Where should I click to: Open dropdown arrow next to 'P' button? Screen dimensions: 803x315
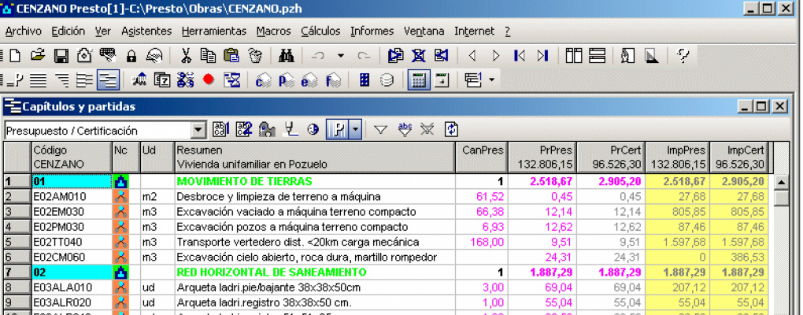point(357,130)
